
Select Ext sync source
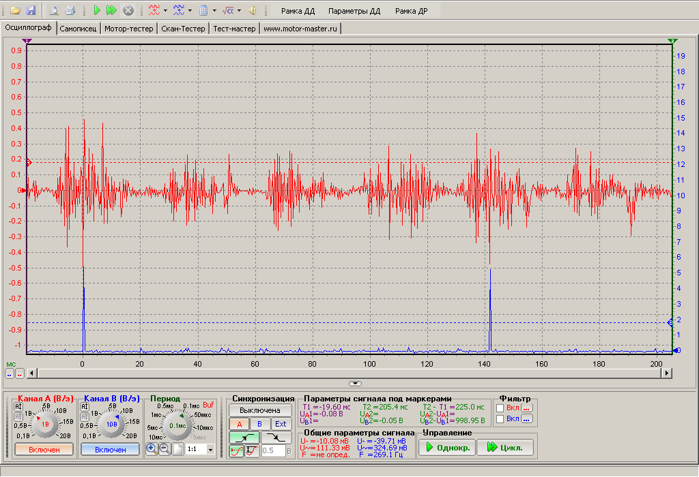tap(281, 424)
